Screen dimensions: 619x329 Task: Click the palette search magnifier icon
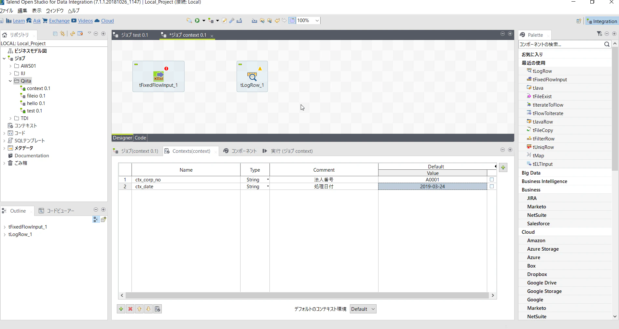click(x=607, y=44)
